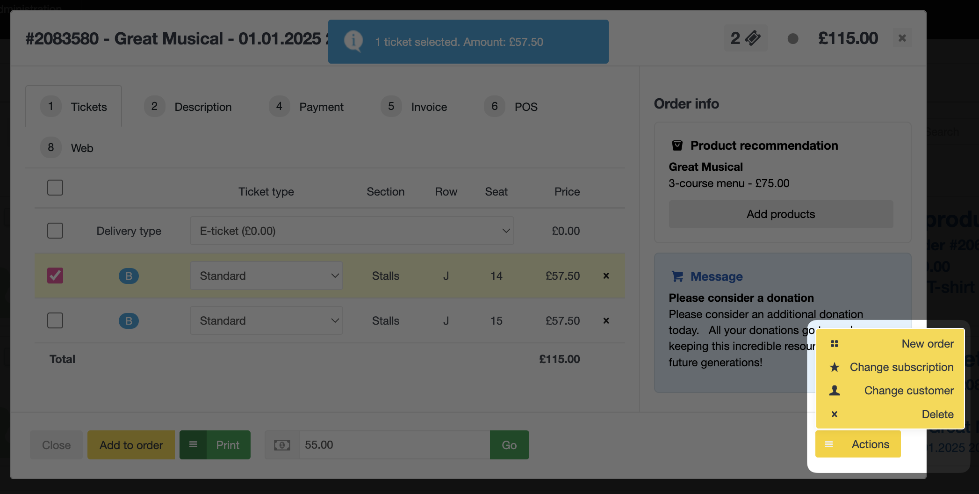Open the Payment tab
This screenshot has height=494, width=979.
306,107
